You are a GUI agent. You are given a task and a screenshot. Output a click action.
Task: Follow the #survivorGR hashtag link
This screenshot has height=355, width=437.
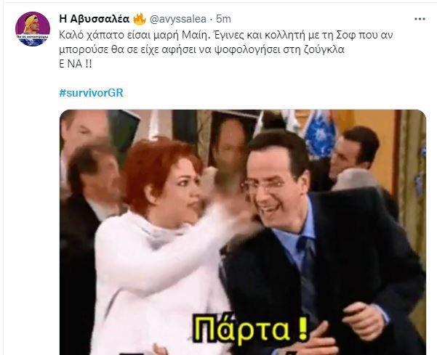coord(91,93)
